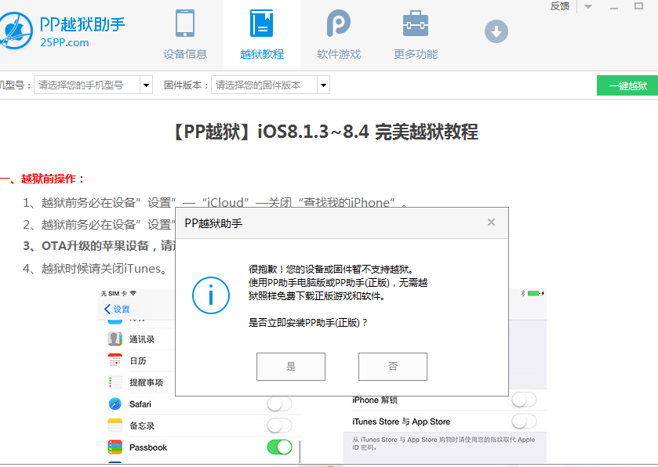
Task: Click the Wi-Fi status icon
Action: (x=133, y=293)
